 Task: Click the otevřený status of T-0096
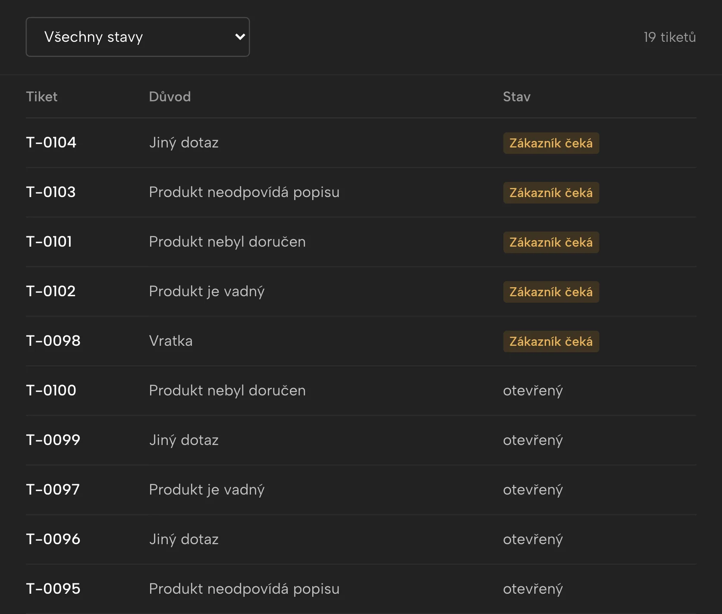click(x=533, y=540)
